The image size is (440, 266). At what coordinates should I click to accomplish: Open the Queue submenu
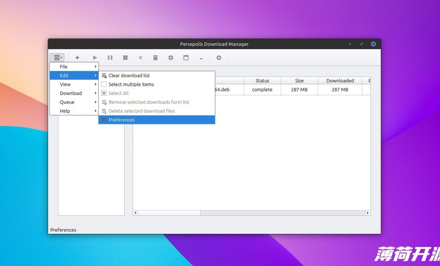74,102
